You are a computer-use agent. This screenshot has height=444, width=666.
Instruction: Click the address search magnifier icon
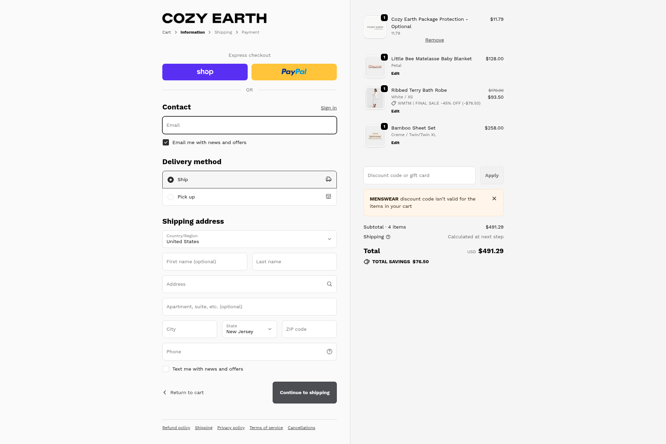(329, 284)
